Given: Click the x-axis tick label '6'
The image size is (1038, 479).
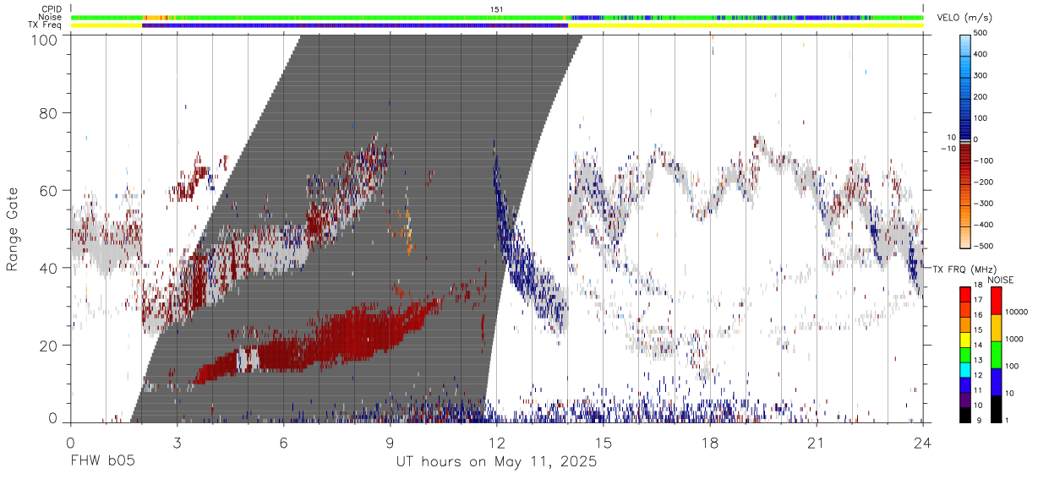Looking at the screenshot, I should 283,443.
